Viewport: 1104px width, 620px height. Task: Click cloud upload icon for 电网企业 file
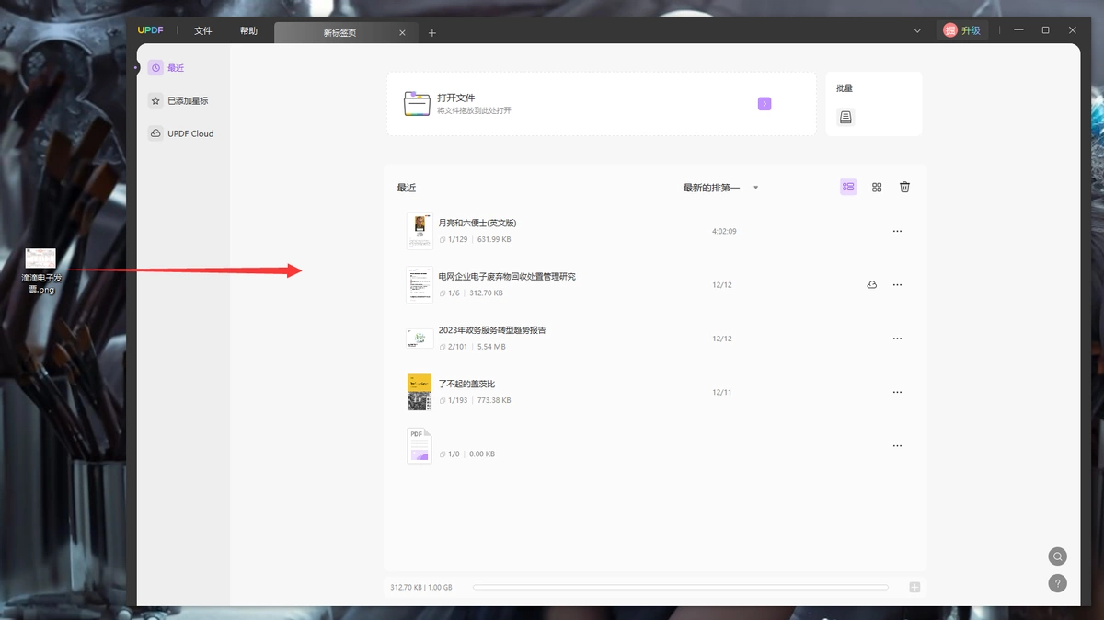point(872,285)
